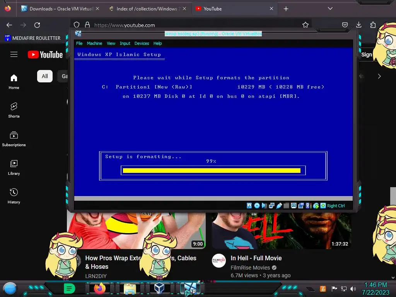Image resolution: width=396 pixels, height=297 pixels.
Task: Open YouTube Shorts in sidebar
Action: 14,110
